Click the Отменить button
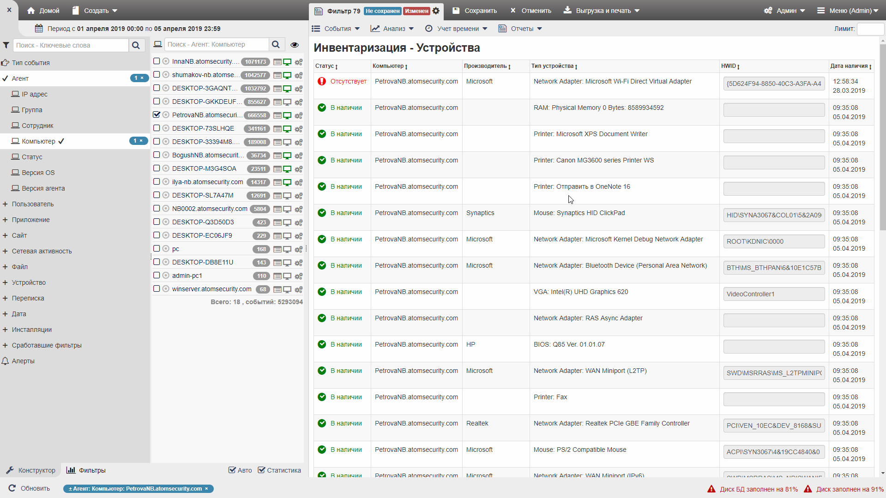Viewport: 886px width, 498px height. 531,11
